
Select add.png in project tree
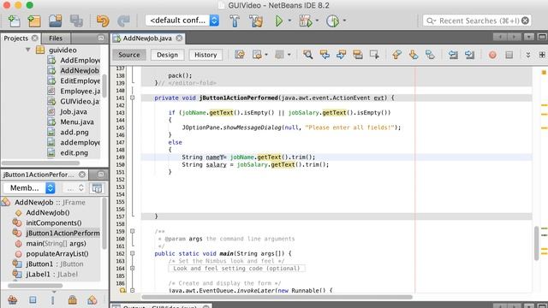(x=74, y=133)
